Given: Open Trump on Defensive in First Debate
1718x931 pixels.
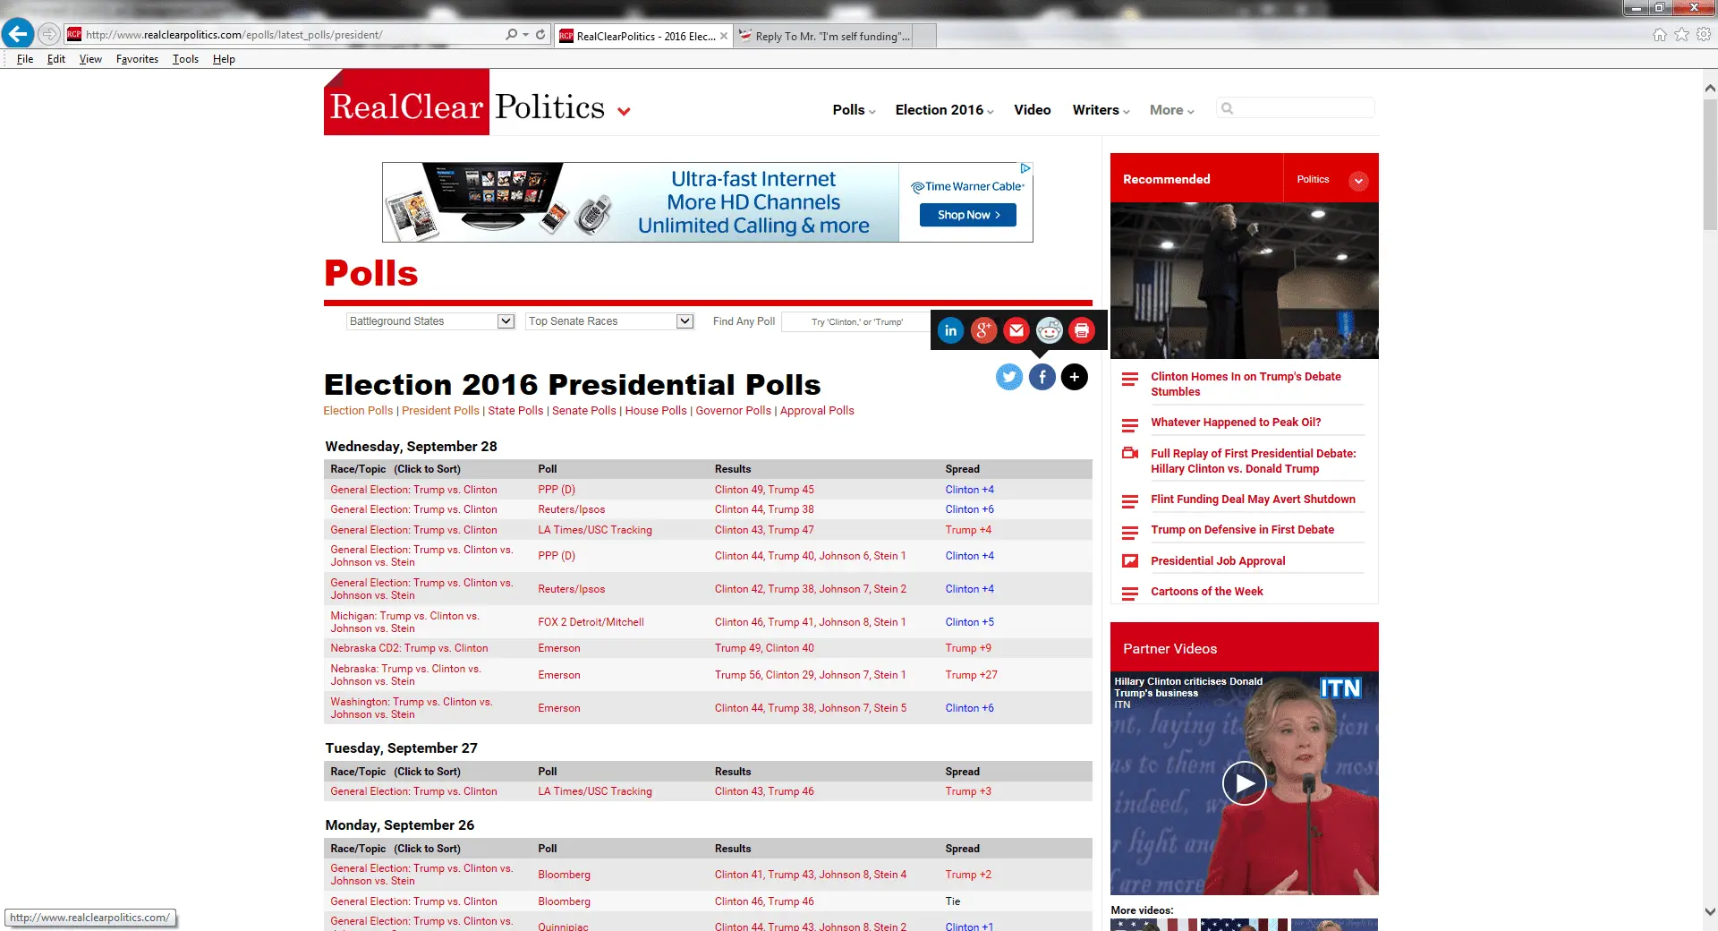Looking at the screenshot, I should tap(1242, 530).
